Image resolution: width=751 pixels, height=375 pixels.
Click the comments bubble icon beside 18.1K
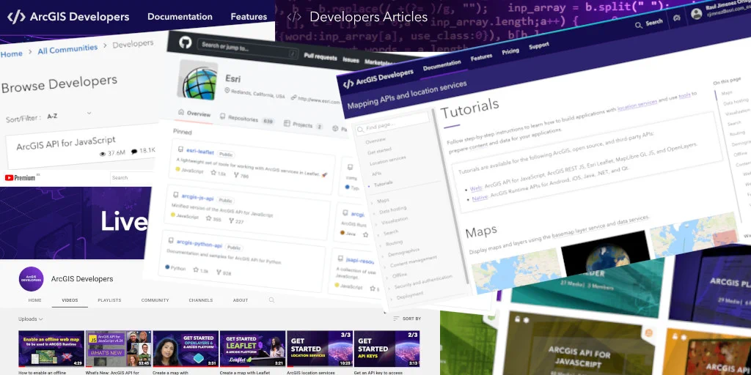point(134,151)
